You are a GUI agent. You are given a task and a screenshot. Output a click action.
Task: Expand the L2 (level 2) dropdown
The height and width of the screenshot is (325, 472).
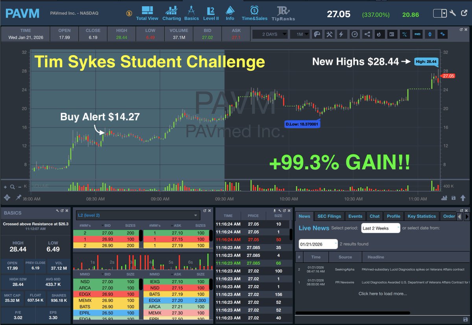138,215
